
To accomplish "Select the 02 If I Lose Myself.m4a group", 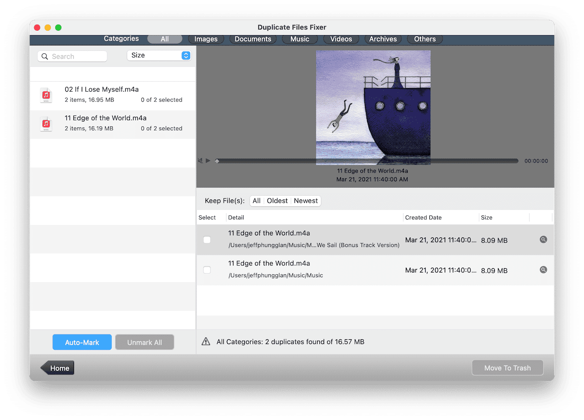I will tap(113, 96).
